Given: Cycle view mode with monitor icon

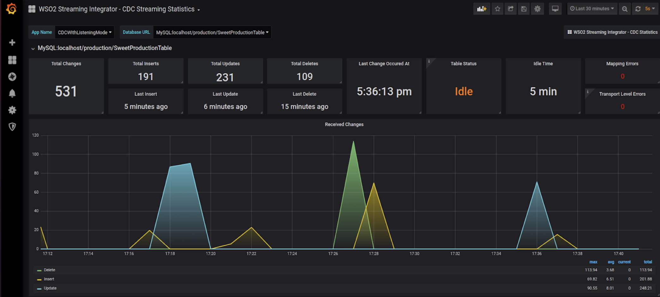Looking at the screenshot, I should [555, 9].
